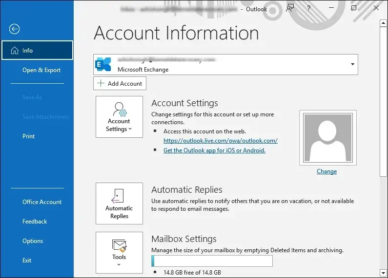Open Help question mark icon
This screenshot has width=388, height=278.
point(308,8)
